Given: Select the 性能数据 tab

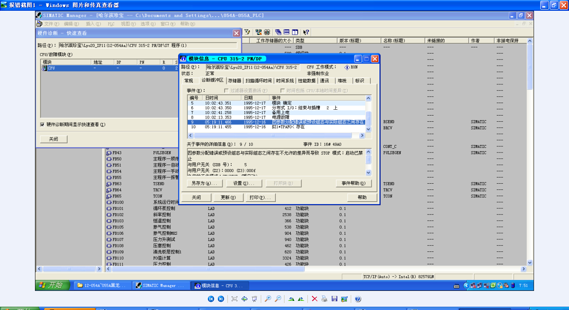Looking at the screenshot, I should [x=307, y=81].
